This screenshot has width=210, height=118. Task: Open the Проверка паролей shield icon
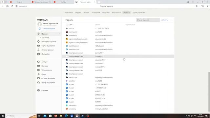pyautogui.click(x=39, y=42)
